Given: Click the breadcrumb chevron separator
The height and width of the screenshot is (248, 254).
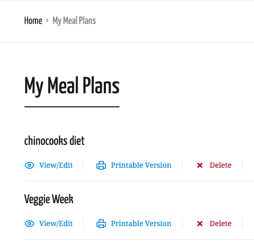Looking at the screenshot, I should pyautogui.click(x=47, y=21).
